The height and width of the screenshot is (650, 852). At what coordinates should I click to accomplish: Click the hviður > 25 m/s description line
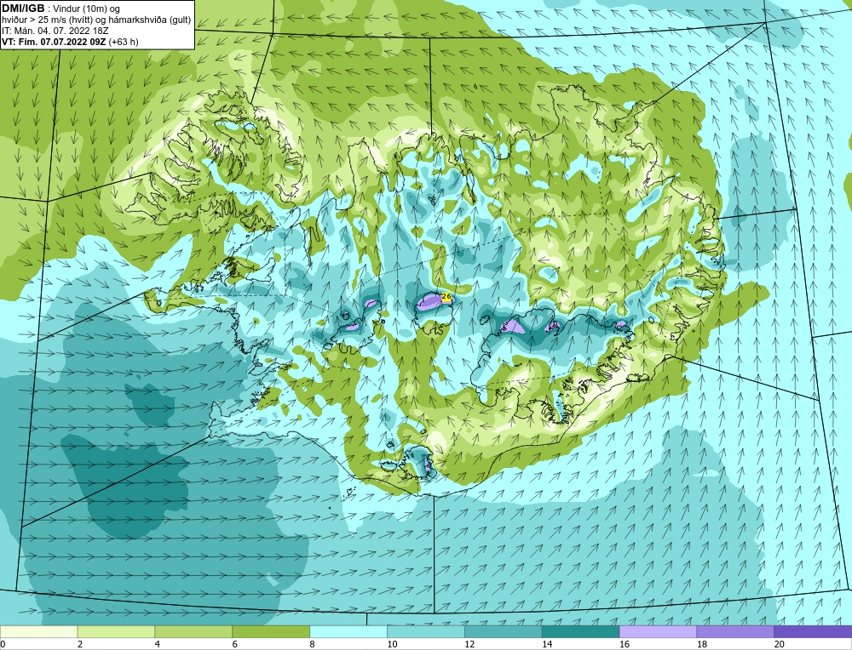96,20
